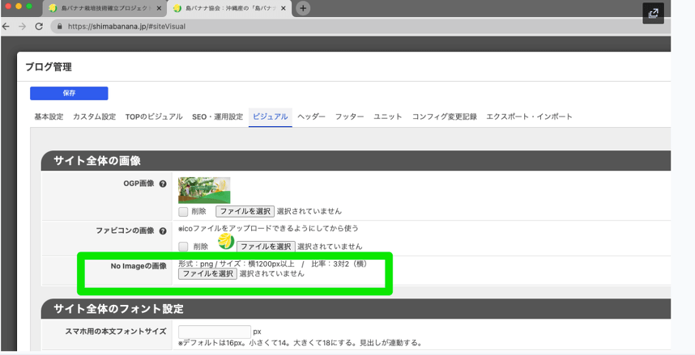This screenshot has height=355, width=695.
Task: Click the open-external icon at top right
Action: (x=653, y=13)
